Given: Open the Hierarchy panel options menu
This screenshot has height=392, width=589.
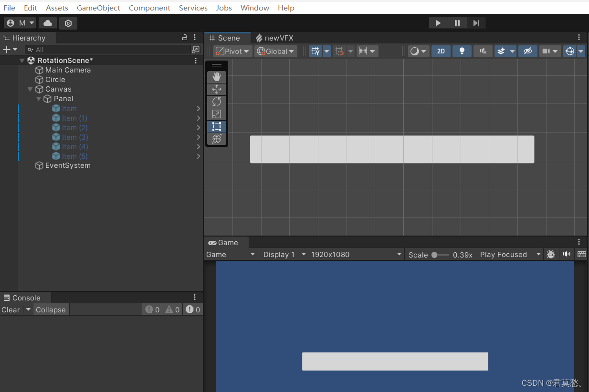Looking at the screenshot, I should pyautogui.click(x=195, y=38).
